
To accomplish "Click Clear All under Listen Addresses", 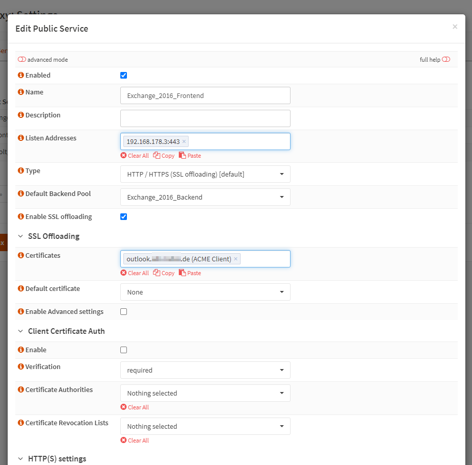I will coord(135,156).
